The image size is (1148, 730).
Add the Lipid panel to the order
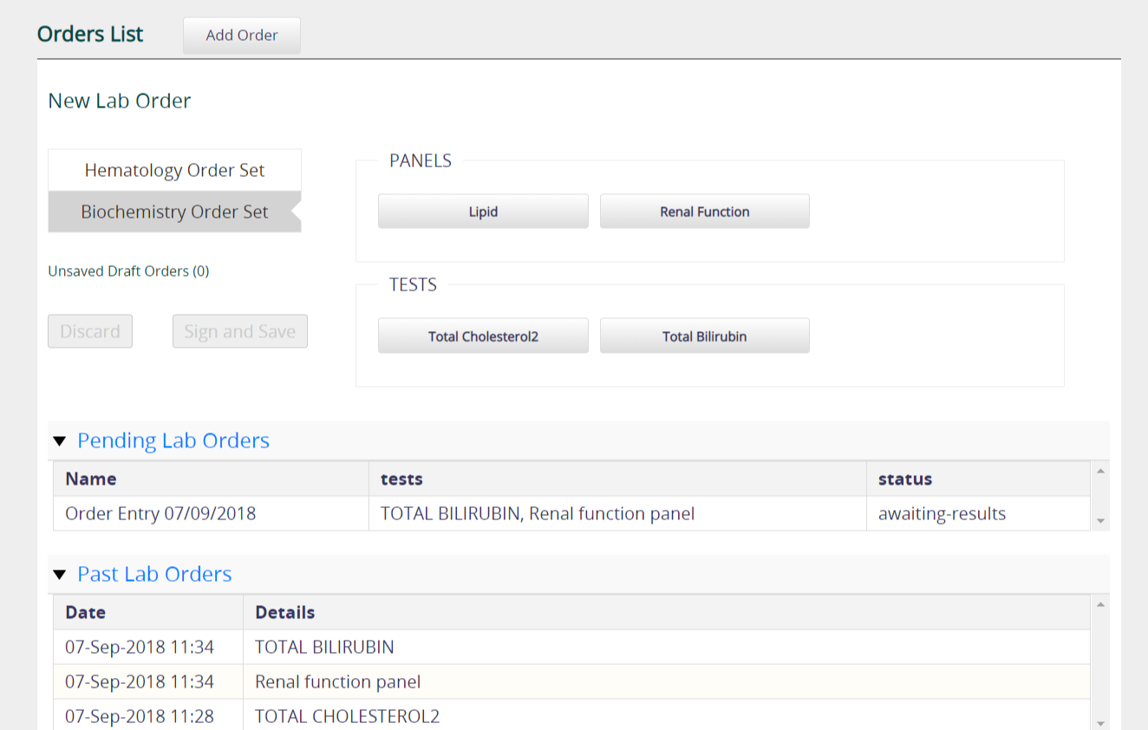coord(482,211)
